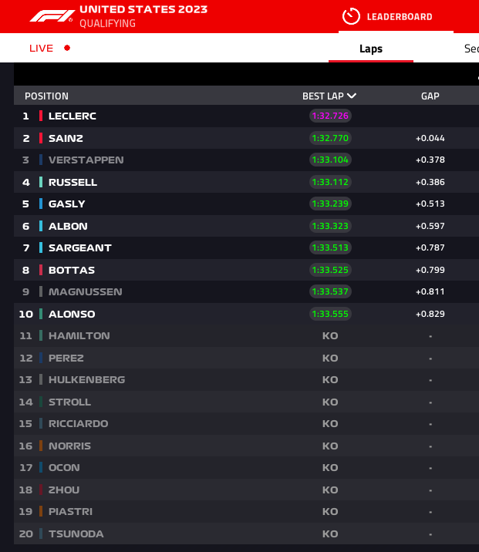
Task: Click Alonso's green best lap time
Action: pyautogui.click(x=330, y=314)
